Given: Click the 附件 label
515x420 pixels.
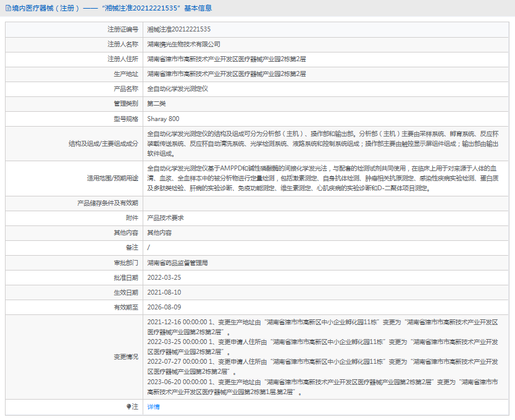Looking at the screenshot, I should point(132,218).
